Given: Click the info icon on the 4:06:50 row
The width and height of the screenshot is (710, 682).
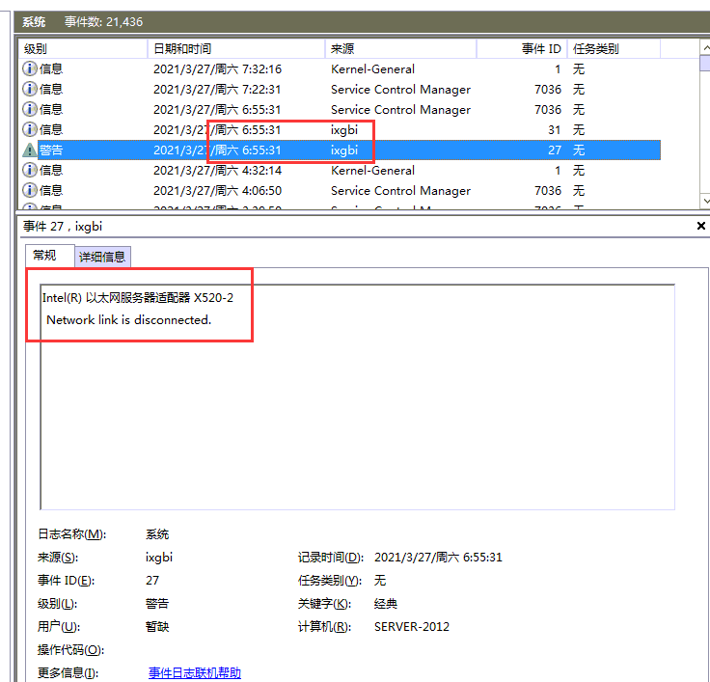Looking at the screenshot, I should pos(30,191).
